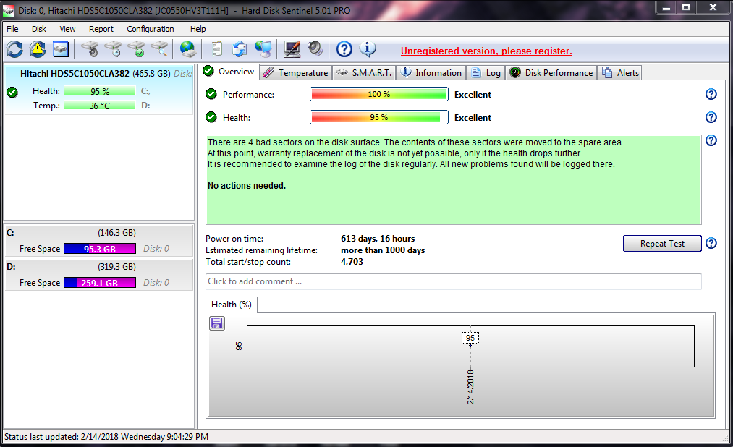Switch to the S.M.A.R.T. tab
Screen dimensions: 733x447
click(x=365, y=73)
